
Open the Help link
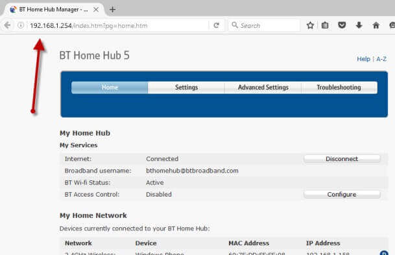tap(363, 59)
